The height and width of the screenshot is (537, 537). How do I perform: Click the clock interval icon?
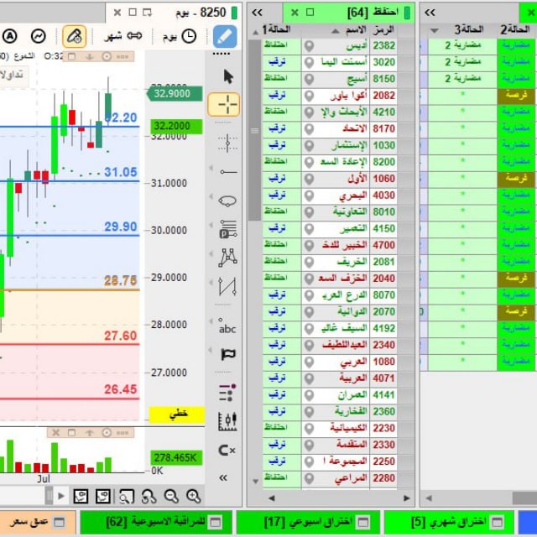(189, 36)
